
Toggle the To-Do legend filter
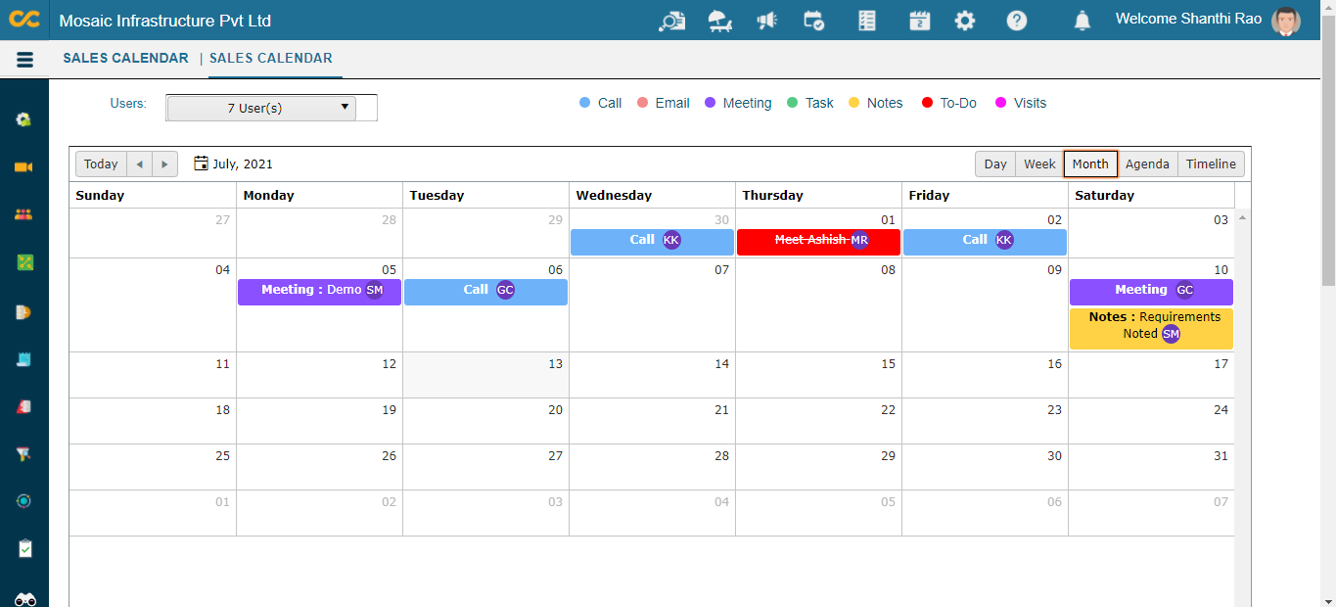[949, 103]
